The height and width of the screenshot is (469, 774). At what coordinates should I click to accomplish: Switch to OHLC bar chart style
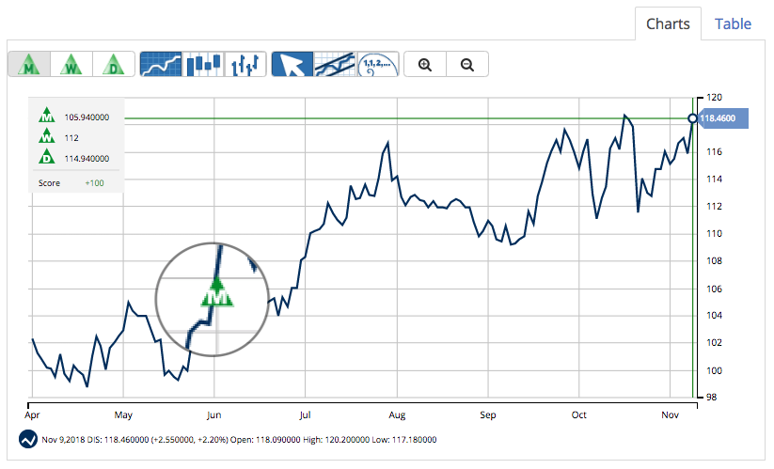click(x=245, y=64)
